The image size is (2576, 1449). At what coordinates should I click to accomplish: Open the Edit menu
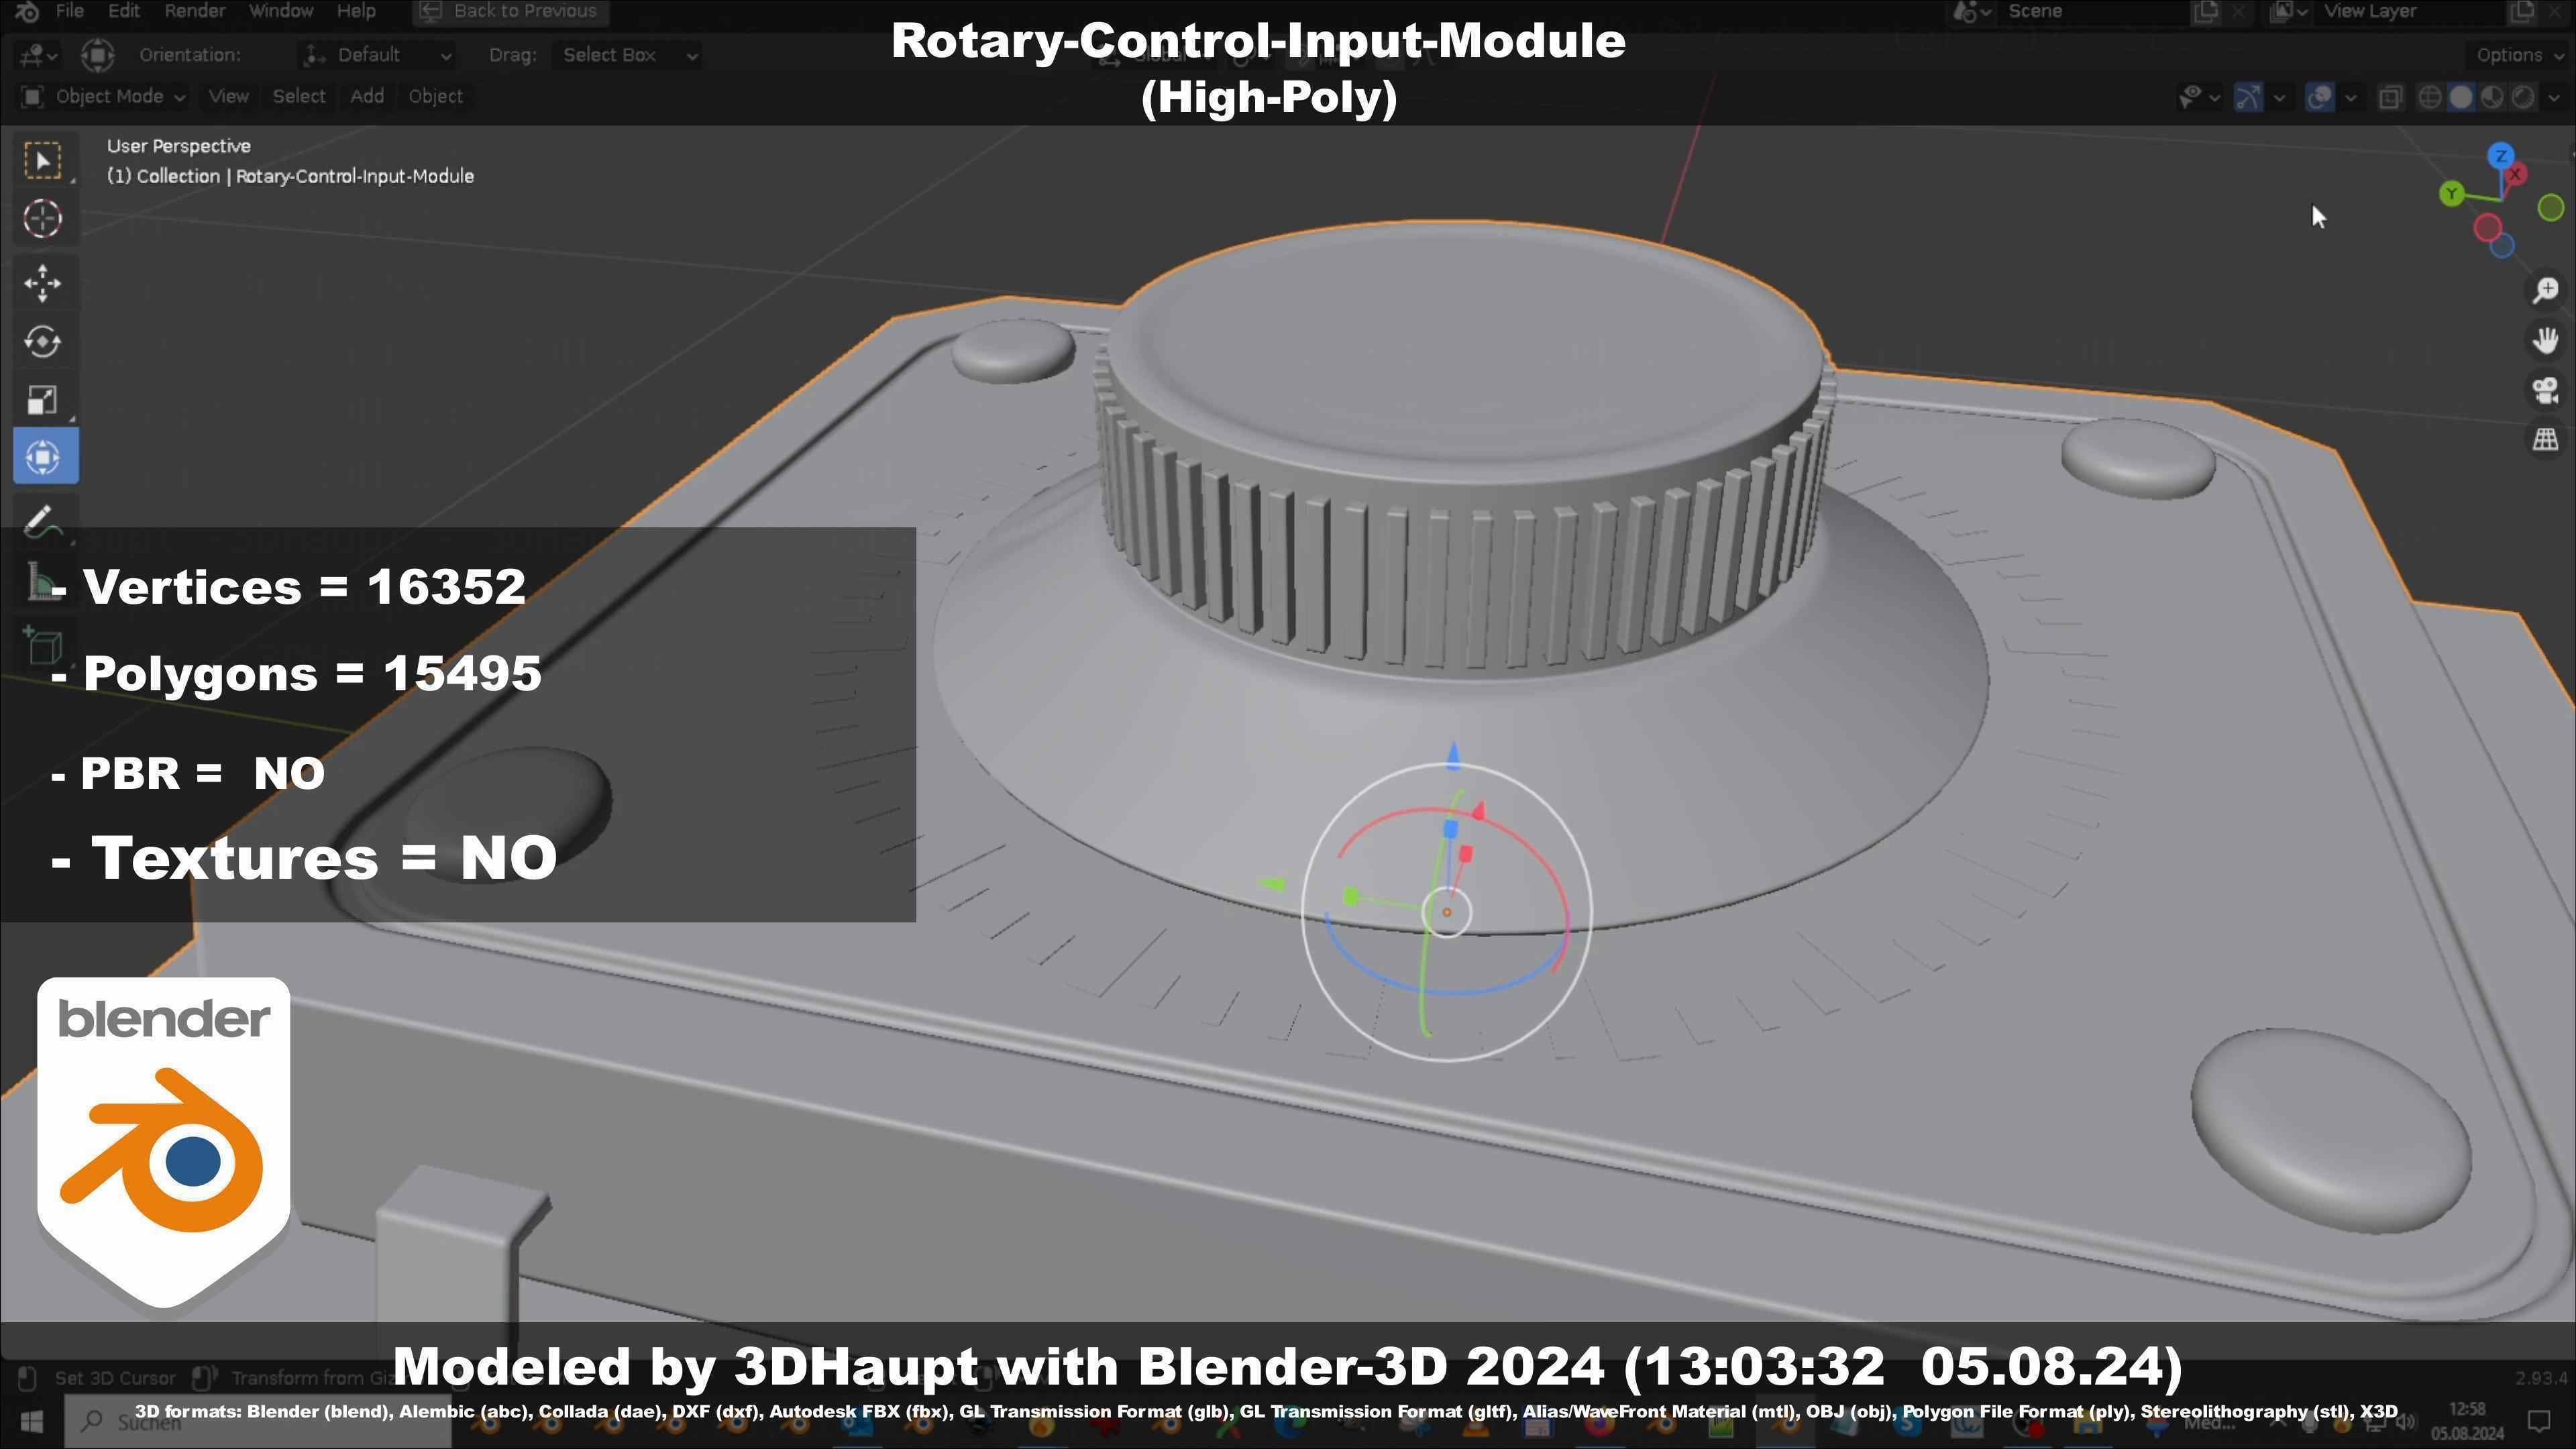(x=124, y=11)
